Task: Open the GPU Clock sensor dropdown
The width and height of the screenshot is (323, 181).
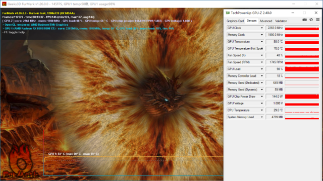Action: [262, 28]
